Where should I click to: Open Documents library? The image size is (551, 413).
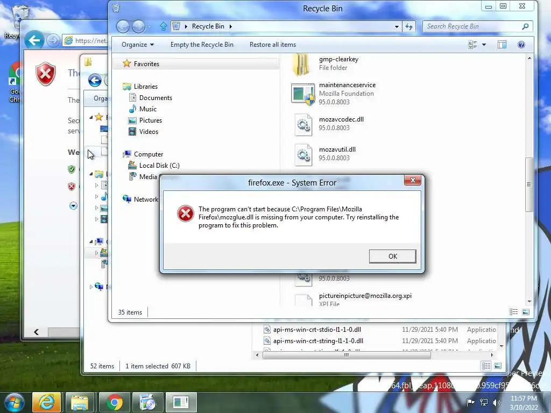click(156, 98)
